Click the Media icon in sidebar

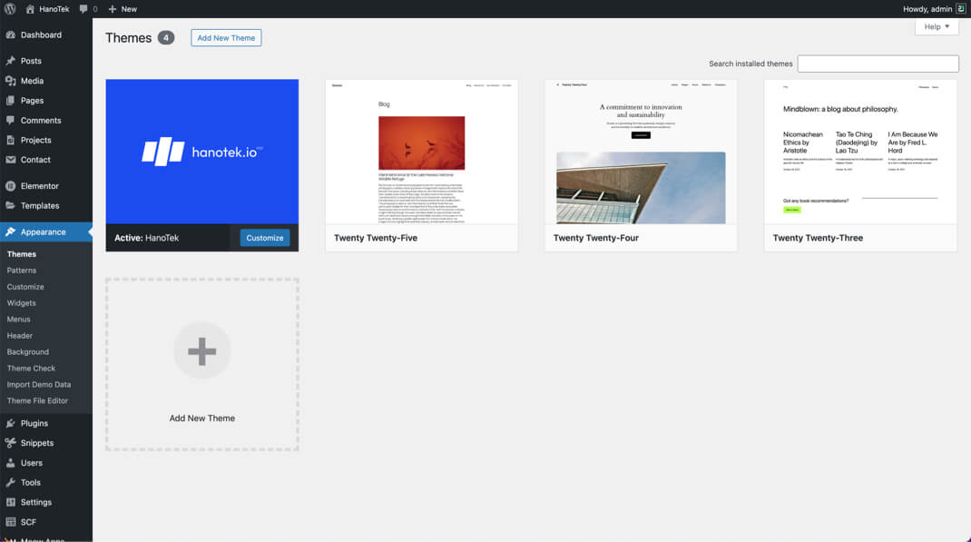point(11,81)
